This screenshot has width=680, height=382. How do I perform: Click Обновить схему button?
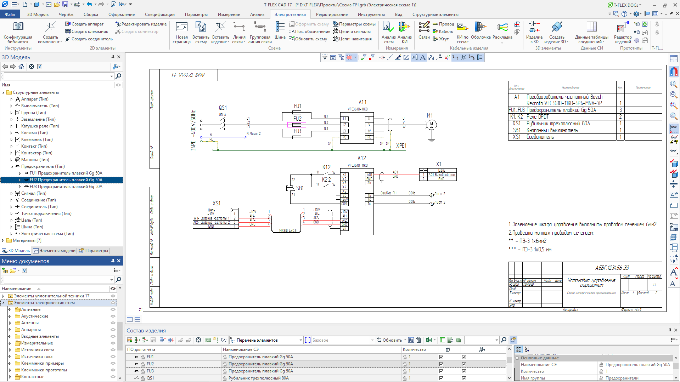[x=308, y=39]
